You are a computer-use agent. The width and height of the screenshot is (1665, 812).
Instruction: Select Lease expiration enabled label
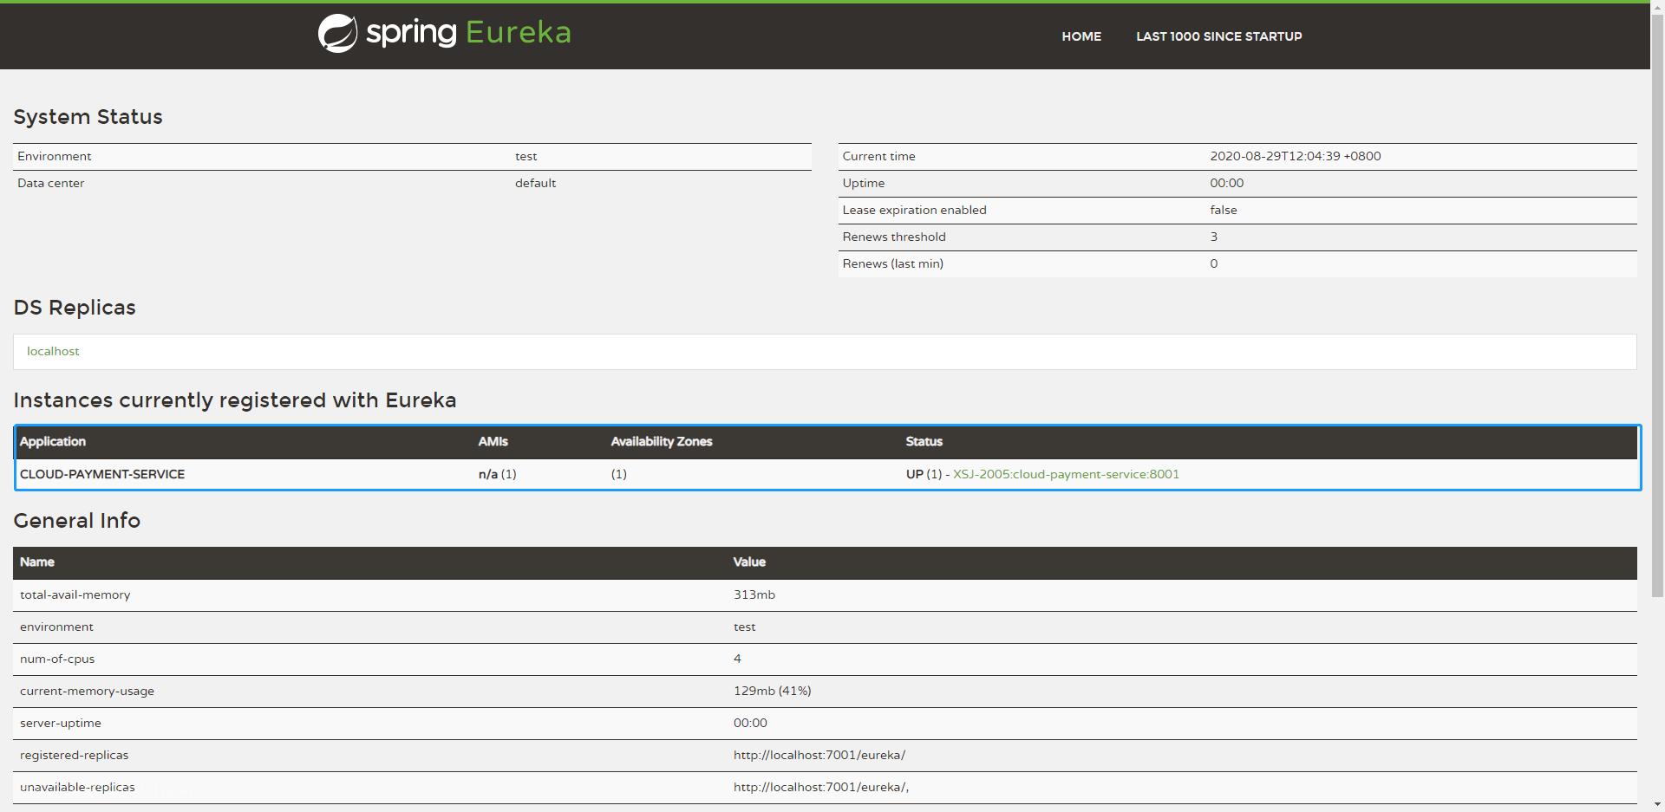point(914,210)
